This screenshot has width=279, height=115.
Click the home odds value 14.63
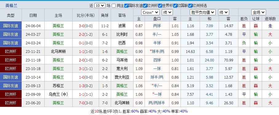pos(190,51)
